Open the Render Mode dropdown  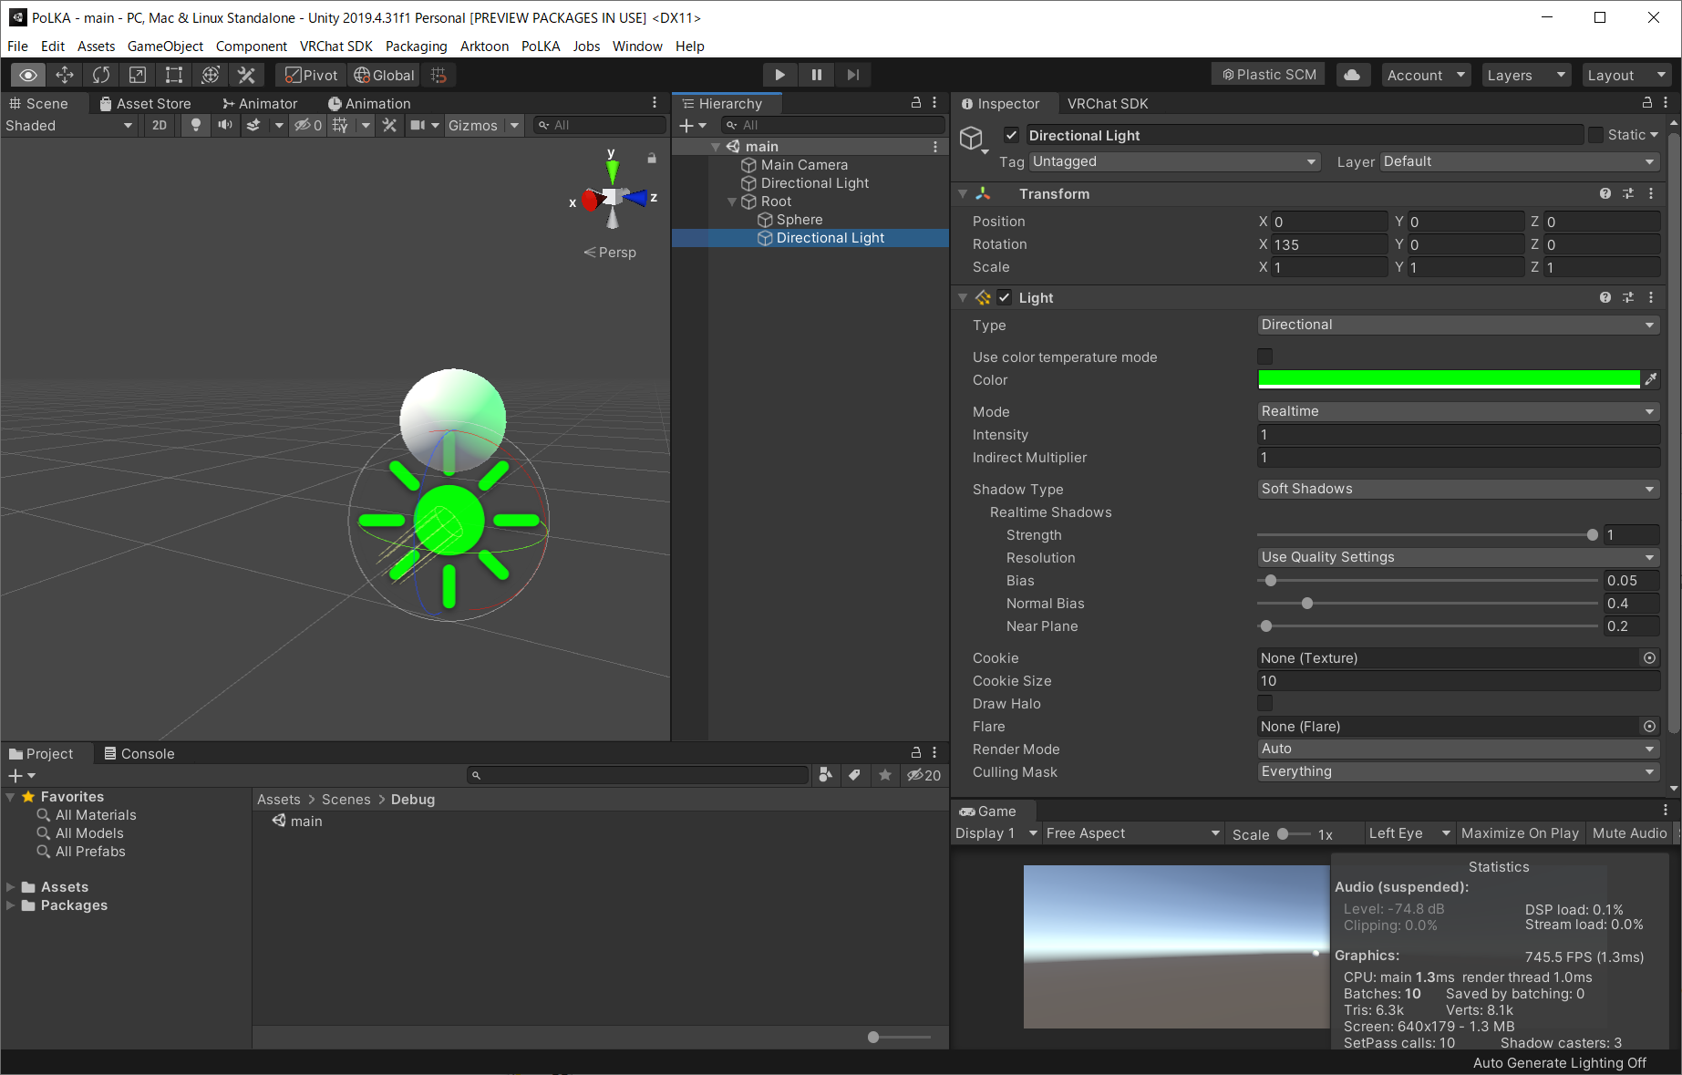click(x=1458, y=749)
